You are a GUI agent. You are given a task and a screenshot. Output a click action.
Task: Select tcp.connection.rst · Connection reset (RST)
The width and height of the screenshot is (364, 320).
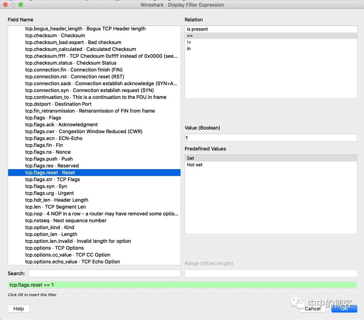[94, 77]
